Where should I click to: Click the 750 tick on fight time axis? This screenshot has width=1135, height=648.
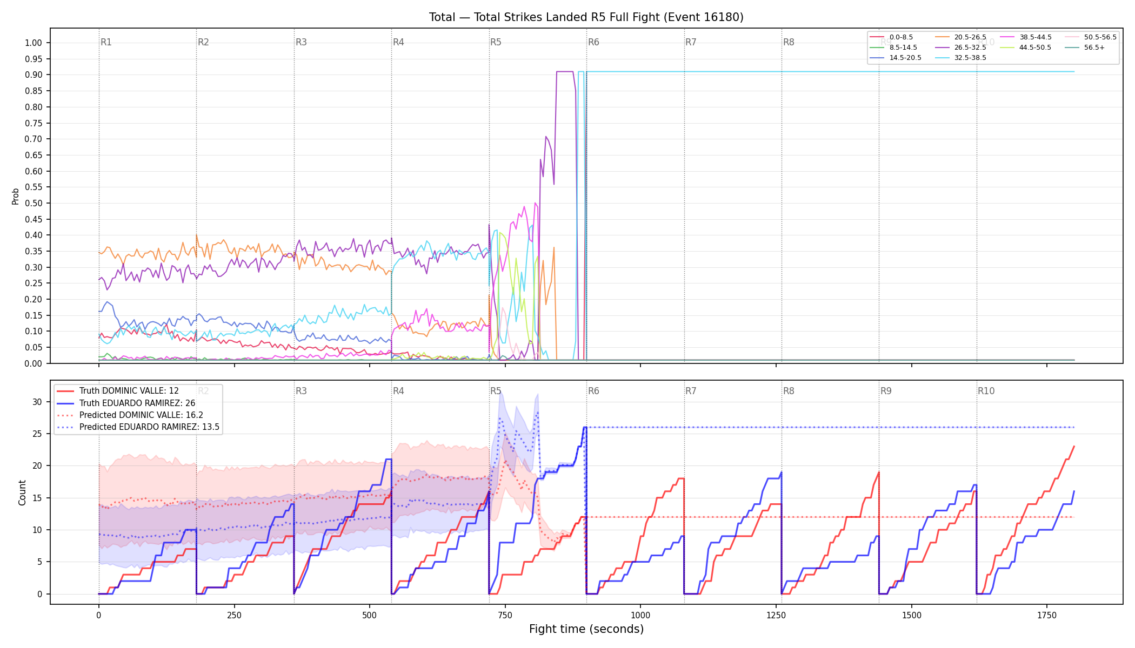coord(505,615)
